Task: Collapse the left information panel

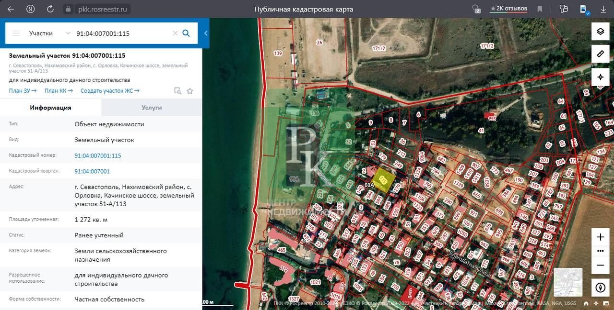Action: (x=206, y=33)
